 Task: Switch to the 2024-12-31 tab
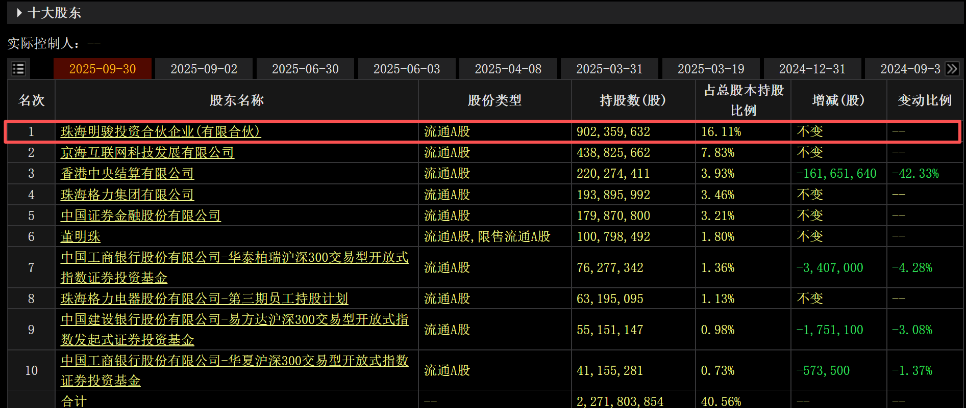tap(812, 69)
